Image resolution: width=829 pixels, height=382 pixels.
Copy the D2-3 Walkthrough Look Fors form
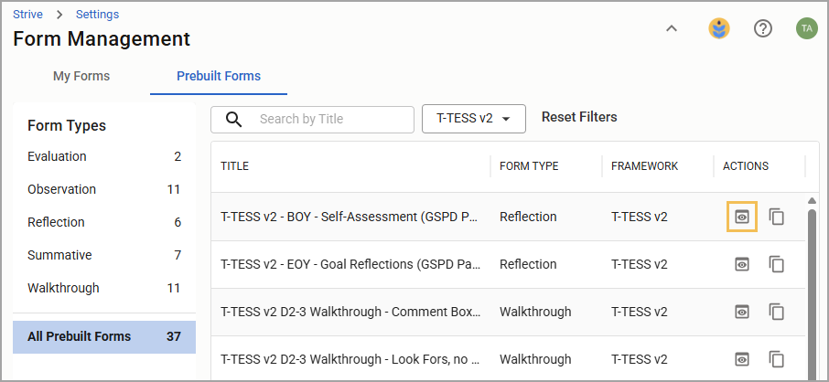click(776, 359)
